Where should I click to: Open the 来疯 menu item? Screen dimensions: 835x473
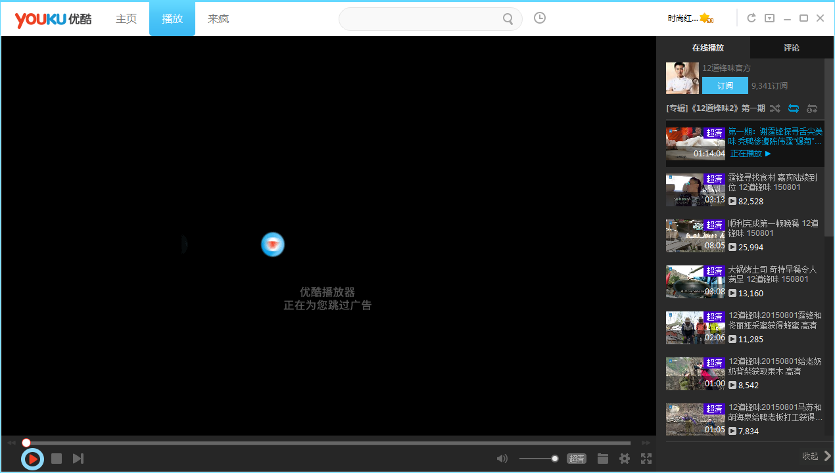[x=218, y=18]
